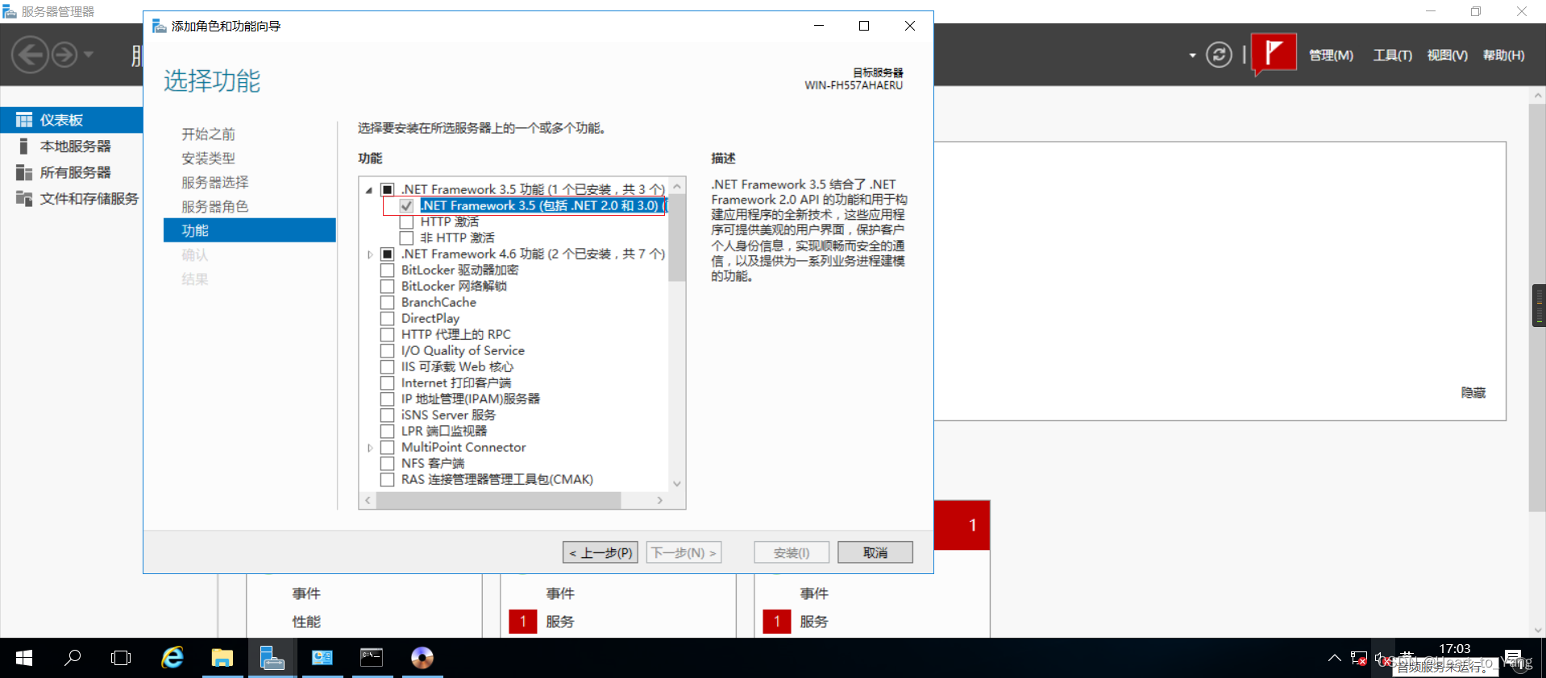Go to 开始之前 wizard step
This screenshot has width=1546, height=678.
tap(208, 134)
